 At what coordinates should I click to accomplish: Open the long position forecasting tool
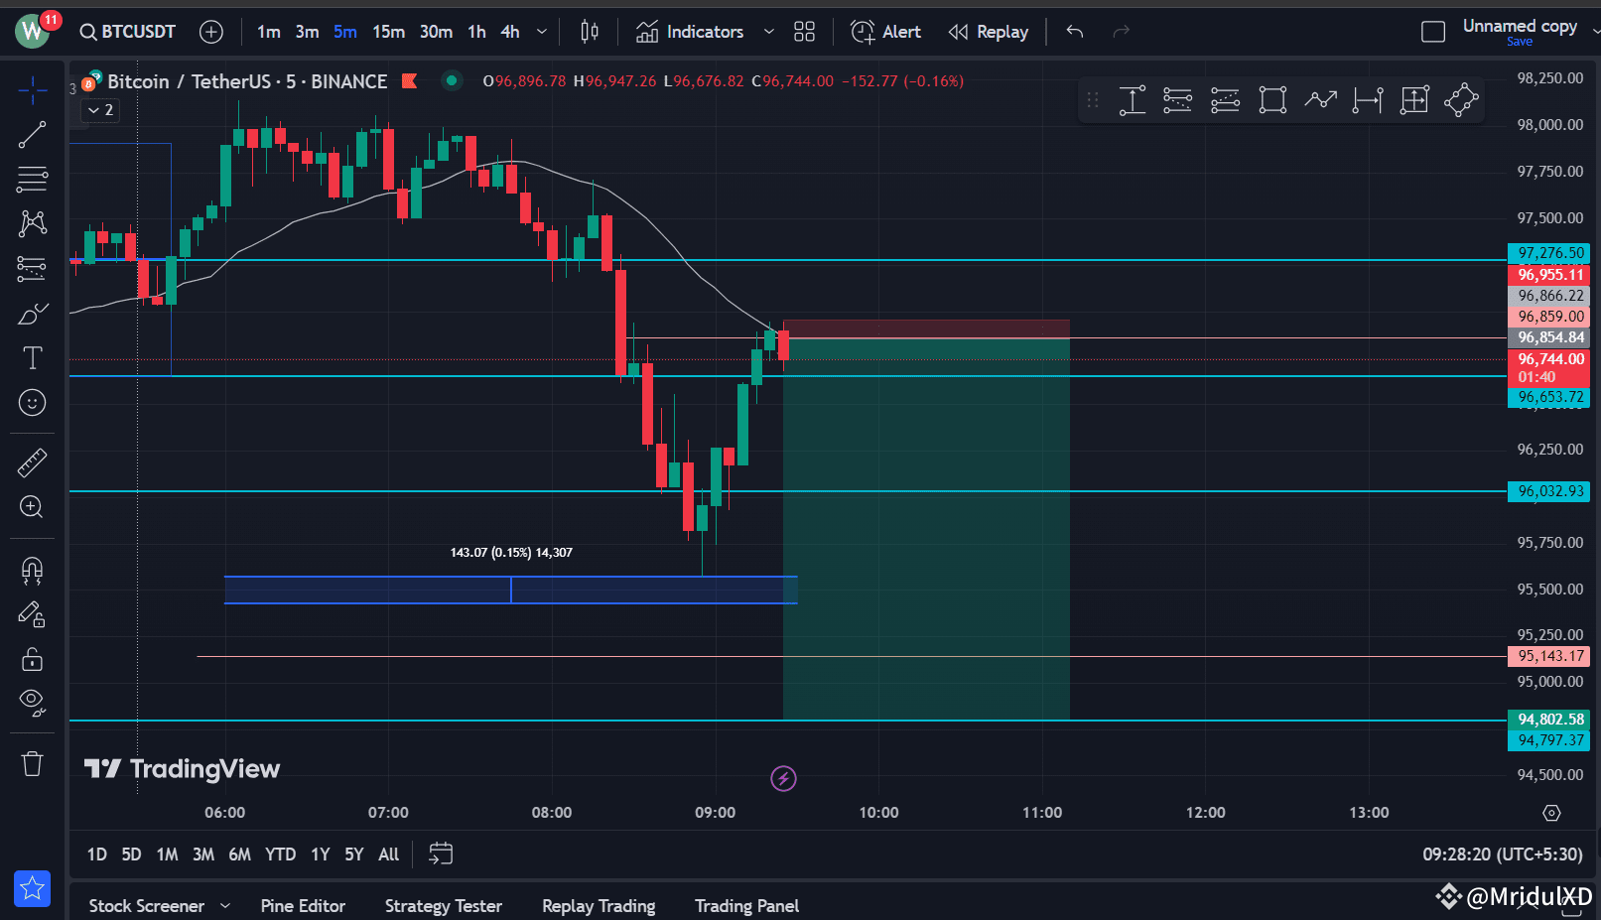click(32, 268)
